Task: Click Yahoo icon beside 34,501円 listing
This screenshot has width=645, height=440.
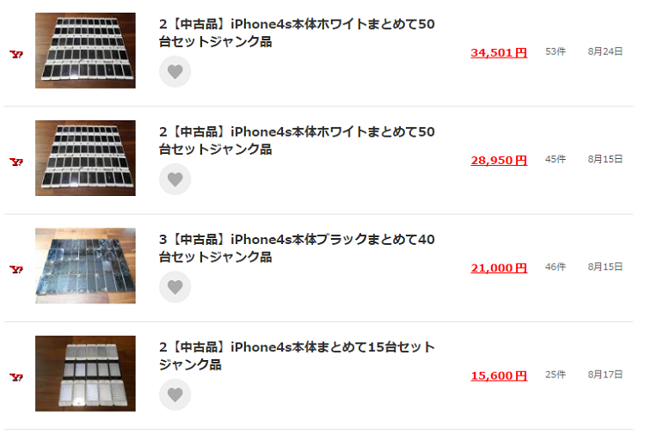Action: [x=16, y=54]
